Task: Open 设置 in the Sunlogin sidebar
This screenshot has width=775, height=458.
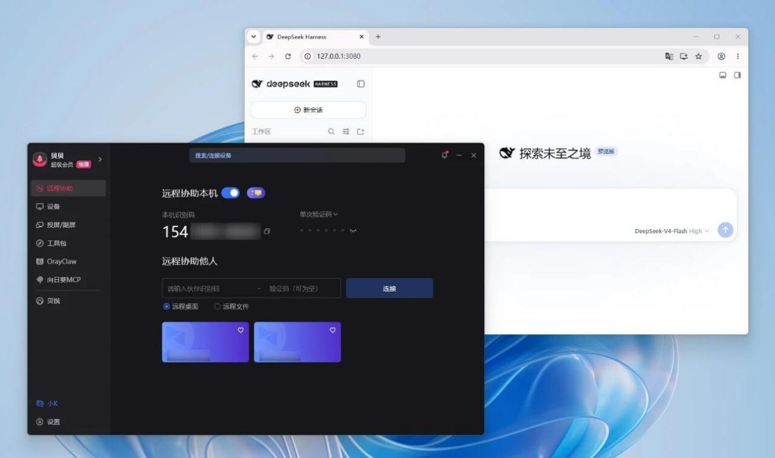Action: pyautogui.click(x=68, y=422)
